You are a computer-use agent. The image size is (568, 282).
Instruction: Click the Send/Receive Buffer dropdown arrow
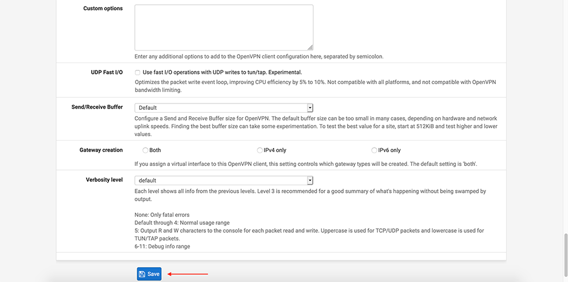point(310,108)
